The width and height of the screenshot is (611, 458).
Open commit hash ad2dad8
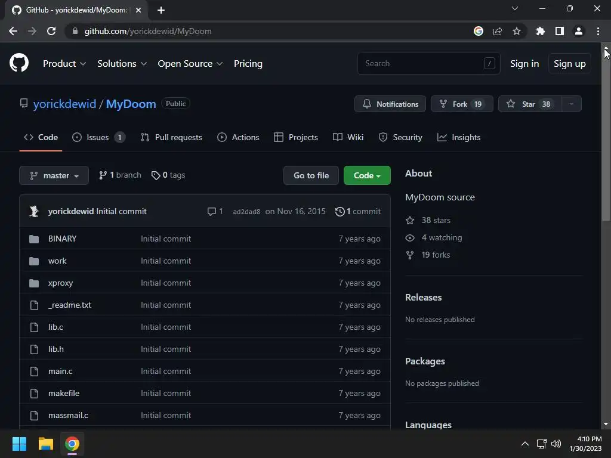pyautogui.click(x=246, y=212)
